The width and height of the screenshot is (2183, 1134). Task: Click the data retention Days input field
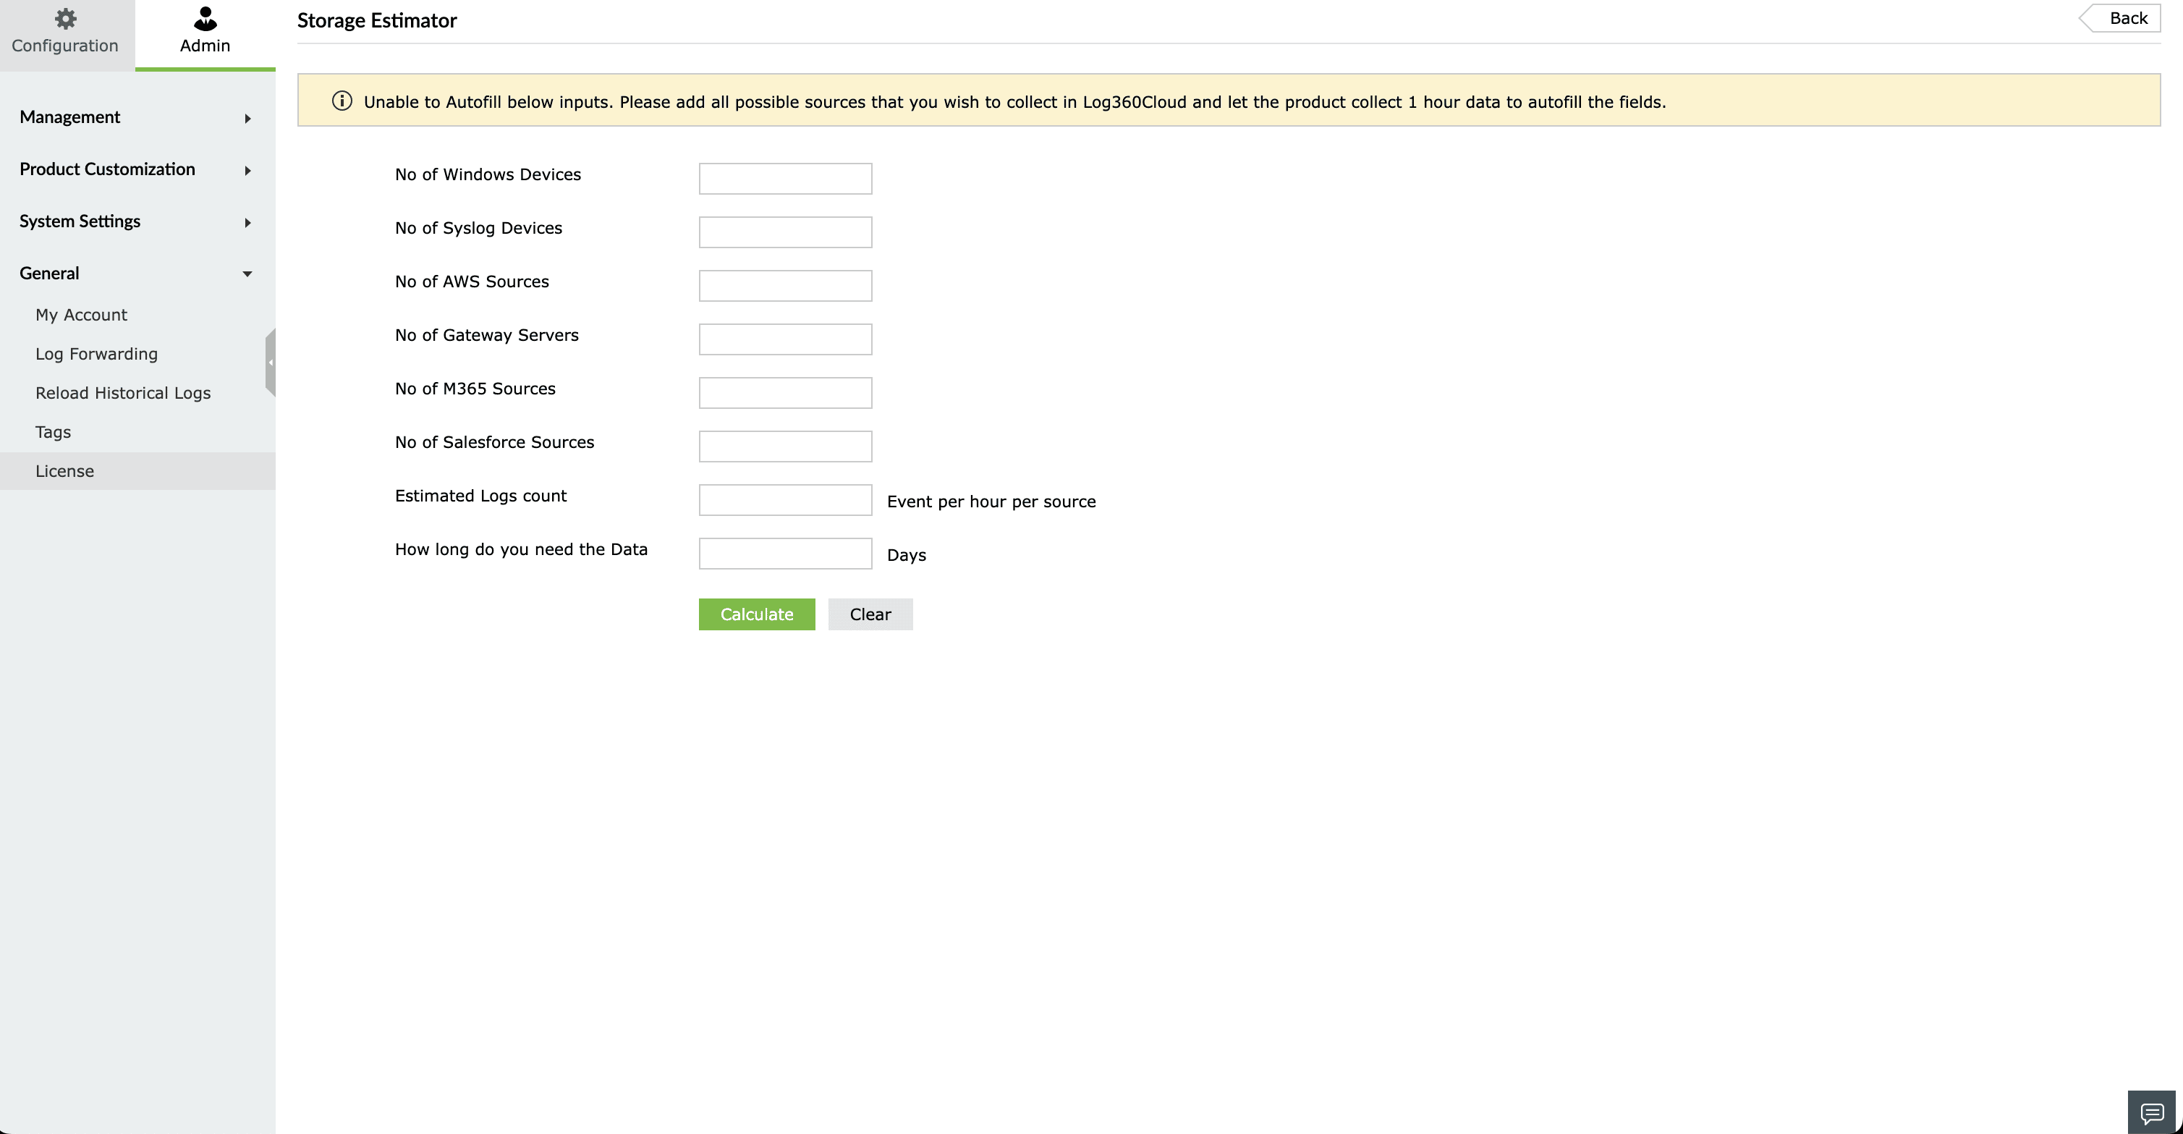[x=785, y=553]
